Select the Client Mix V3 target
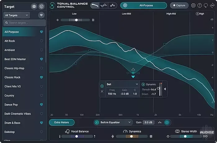 (24, 86)
